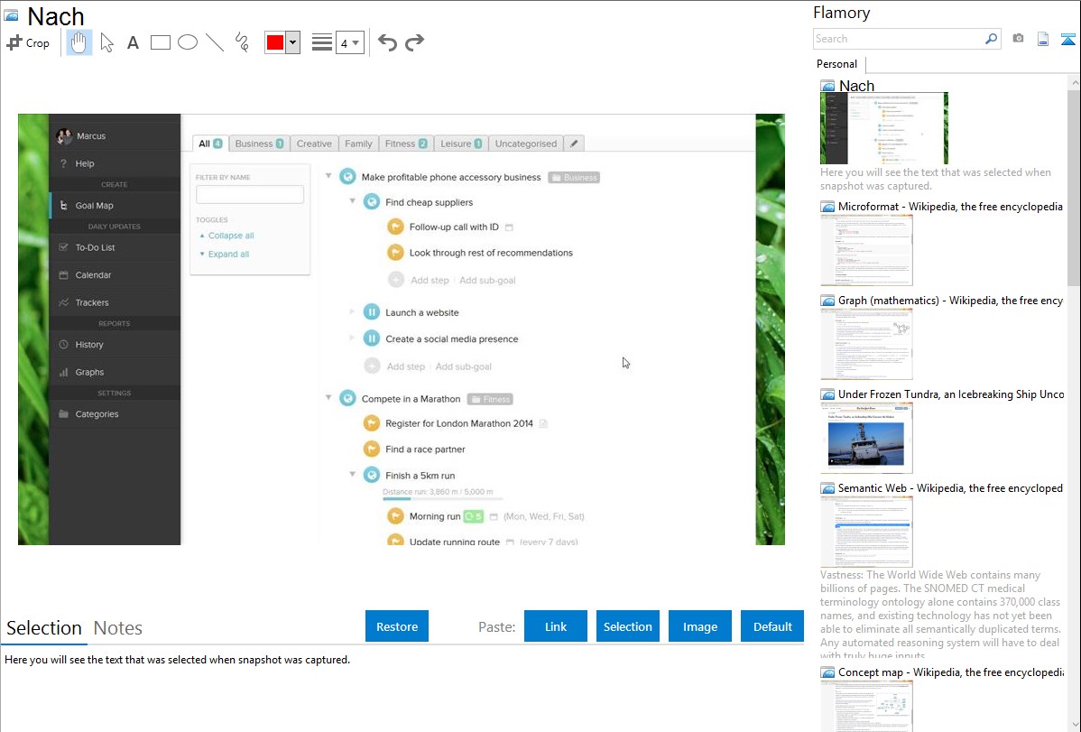The width and height of the screenshot is (1081, 732).
Task: Click the Help question mark icon
Action: click(x=63, y=163)
